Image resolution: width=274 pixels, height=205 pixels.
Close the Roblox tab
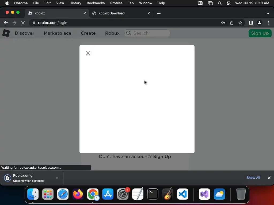click(x=85, y=13)
